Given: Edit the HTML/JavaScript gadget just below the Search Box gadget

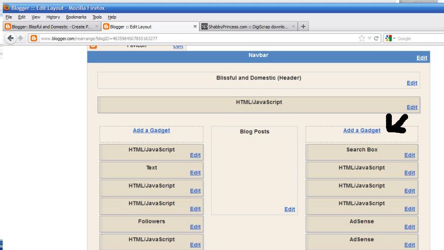Looking at the screenshot, I should 410,173.
